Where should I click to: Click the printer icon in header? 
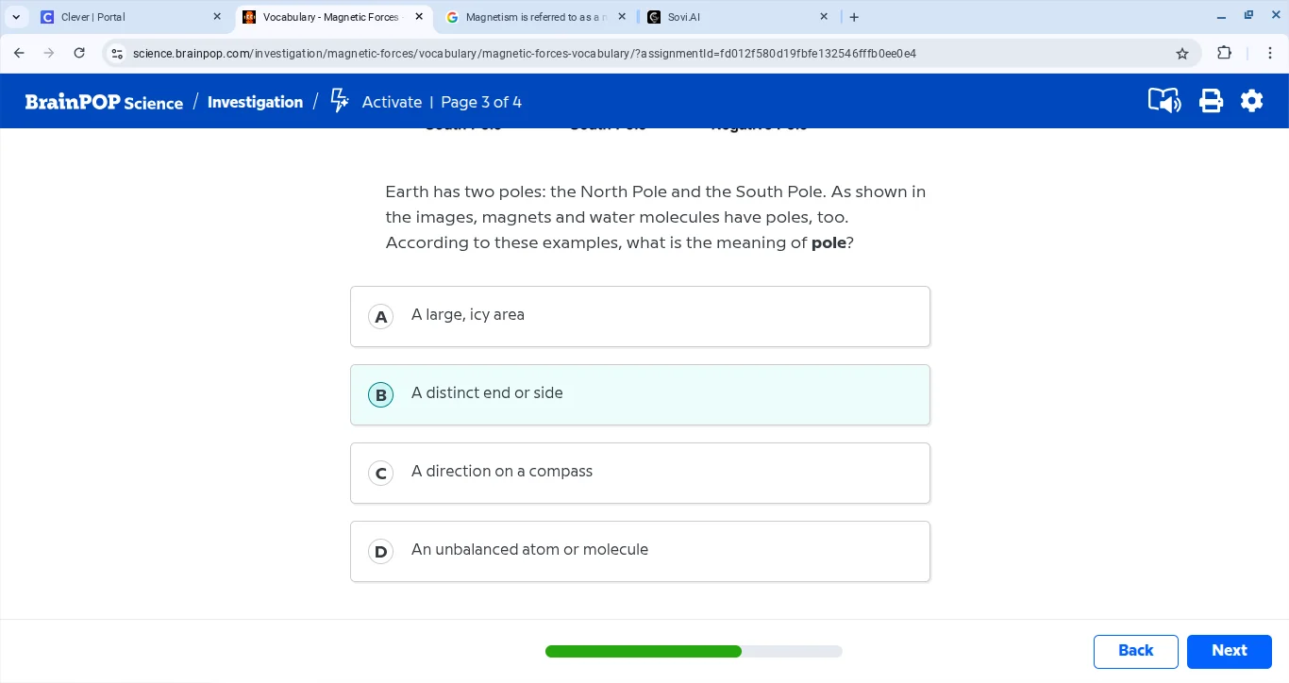click(1211, 101)
